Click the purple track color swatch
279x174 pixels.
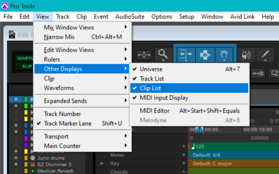pos(26,138)
